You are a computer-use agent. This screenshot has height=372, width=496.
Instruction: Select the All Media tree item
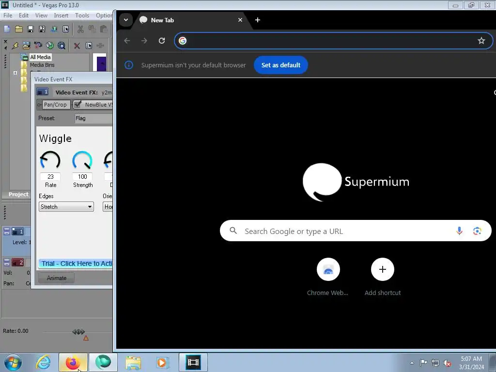point(40,57)
